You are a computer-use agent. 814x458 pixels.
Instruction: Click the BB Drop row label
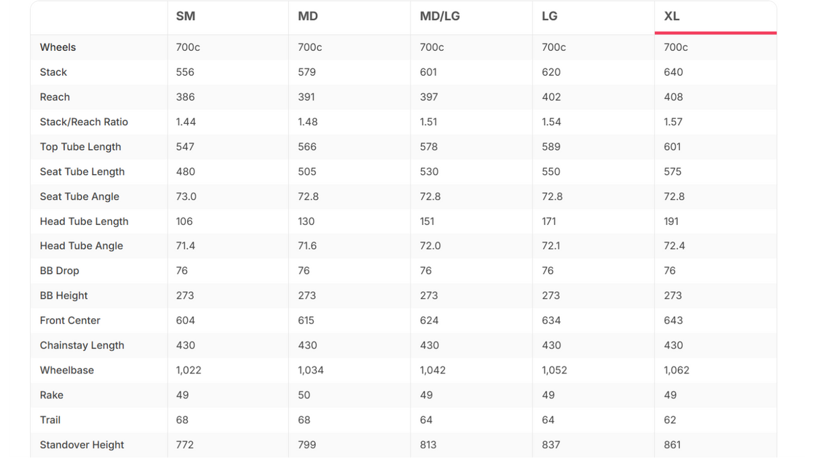click(x=60, y=271)
